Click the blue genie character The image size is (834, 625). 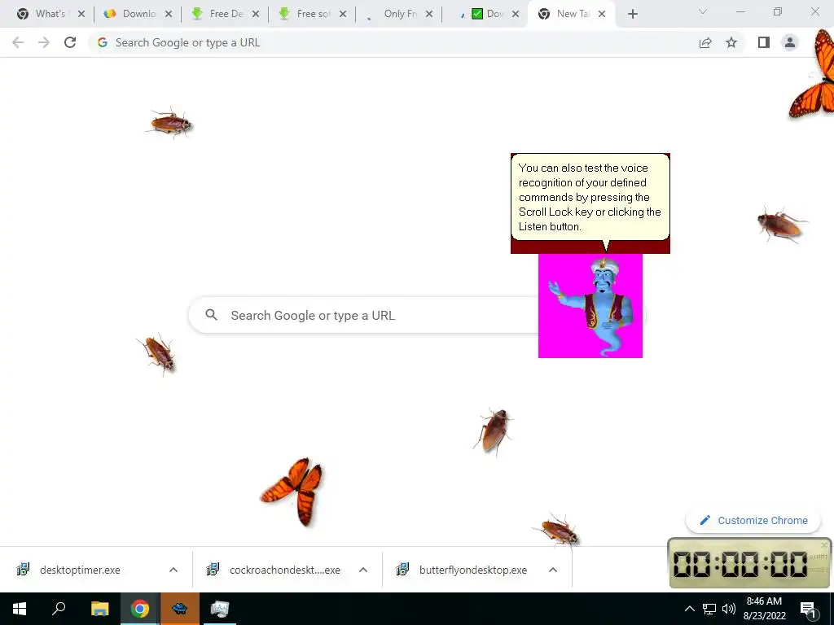590,306
